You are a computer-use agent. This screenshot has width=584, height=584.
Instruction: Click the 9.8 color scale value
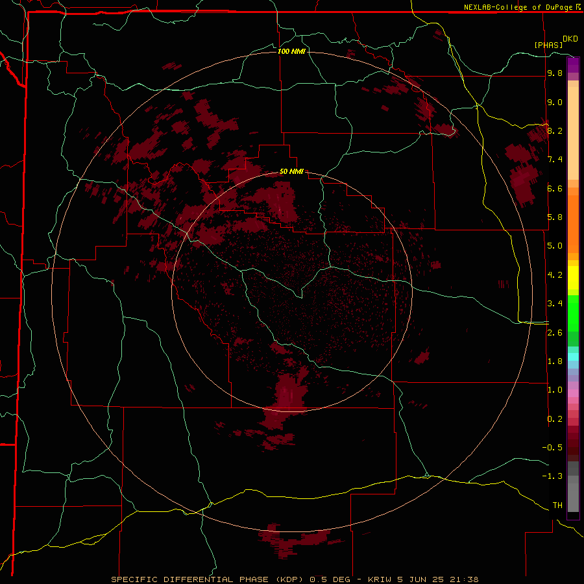pos(555,73)
